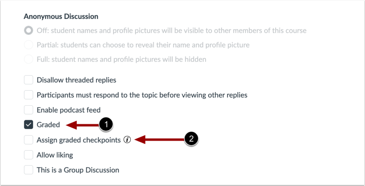Enable podcast feed checkbox

[29, 110]
